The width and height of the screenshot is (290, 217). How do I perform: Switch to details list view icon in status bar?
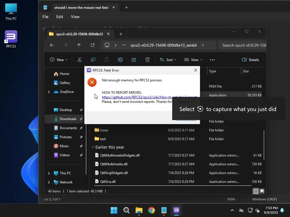tap(256, 191)
